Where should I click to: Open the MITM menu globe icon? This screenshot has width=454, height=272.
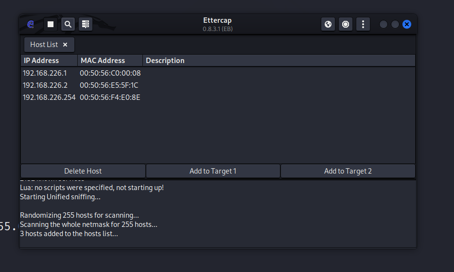click(328, 24)
